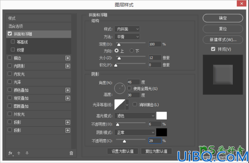
Task: Open the 样式 dropdown showing 内斜面
Action: click(x=127, y=29)
